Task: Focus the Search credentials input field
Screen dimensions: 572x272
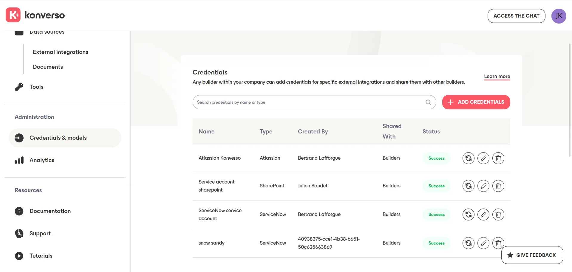Action: [314, 102]
